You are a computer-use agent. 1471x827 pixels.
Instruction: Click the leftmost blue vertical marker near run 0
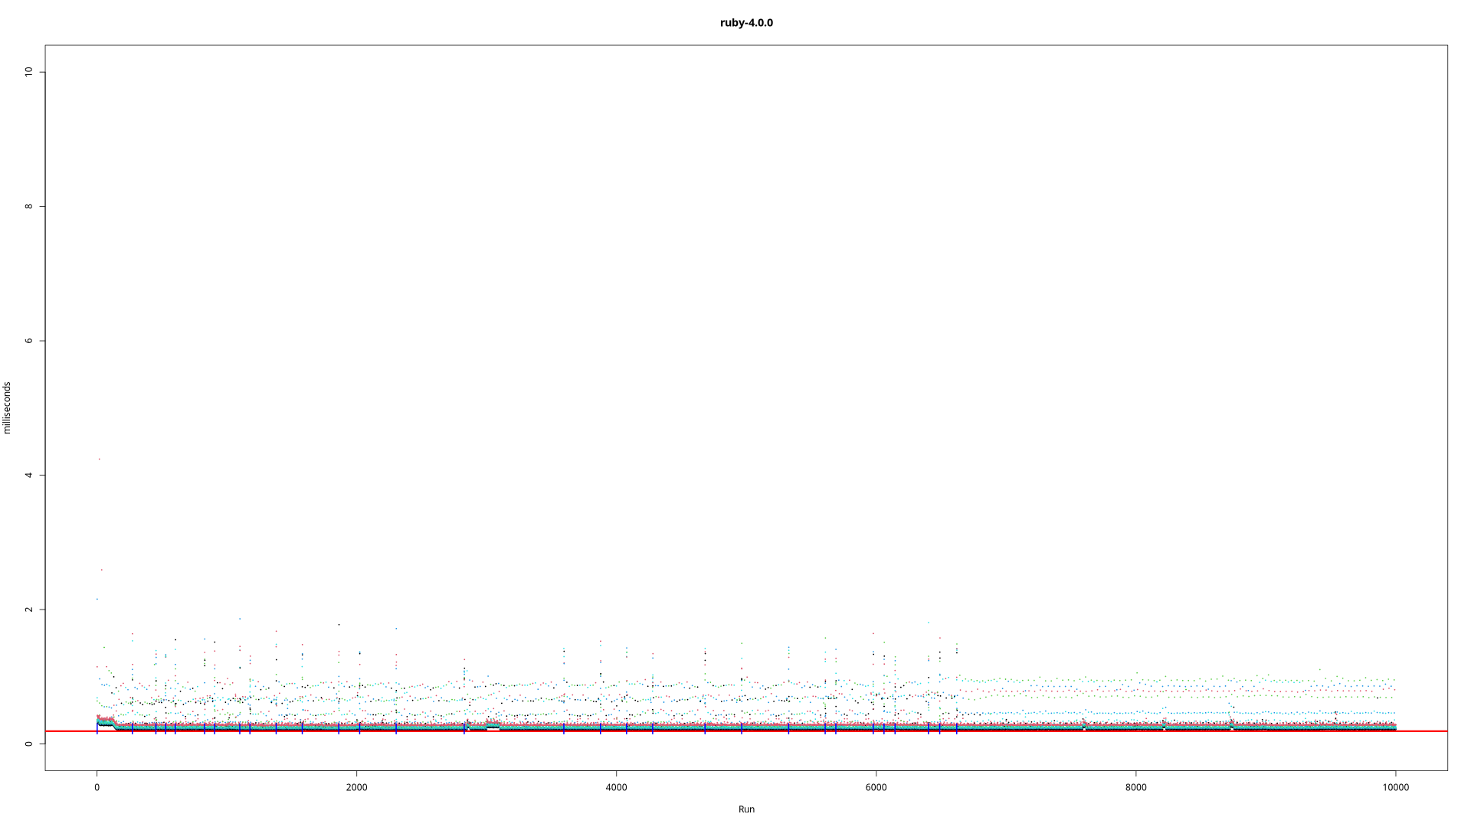(x=97, y=728)
